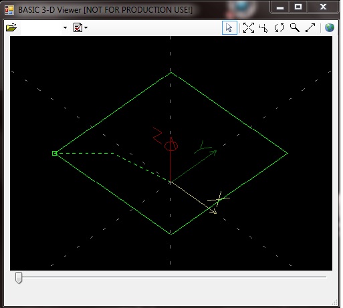Select the pointer selection tool

pyautogui.click(x=229, y=28)
